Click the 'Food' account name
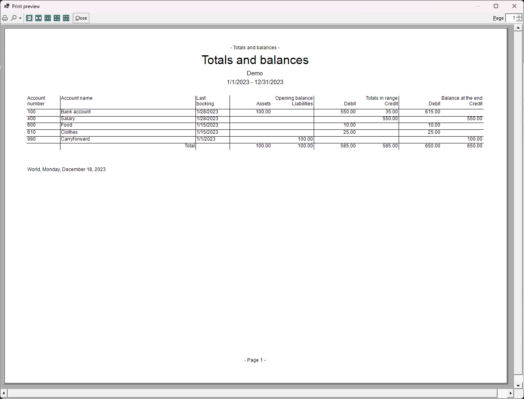Image resolution: width=524 pixels, height=399 pixels. point(67,125)
